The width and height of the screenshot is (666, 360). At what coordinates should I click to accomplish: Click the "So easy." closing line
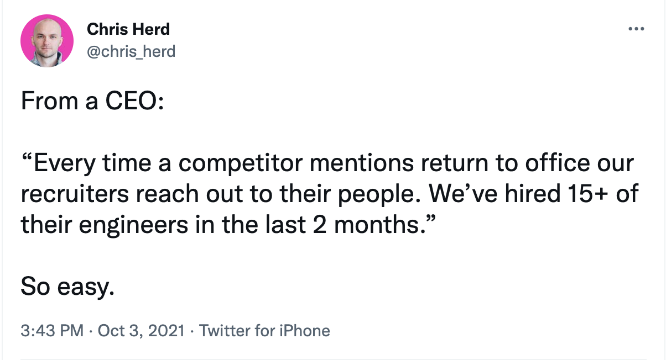point(67,287)
